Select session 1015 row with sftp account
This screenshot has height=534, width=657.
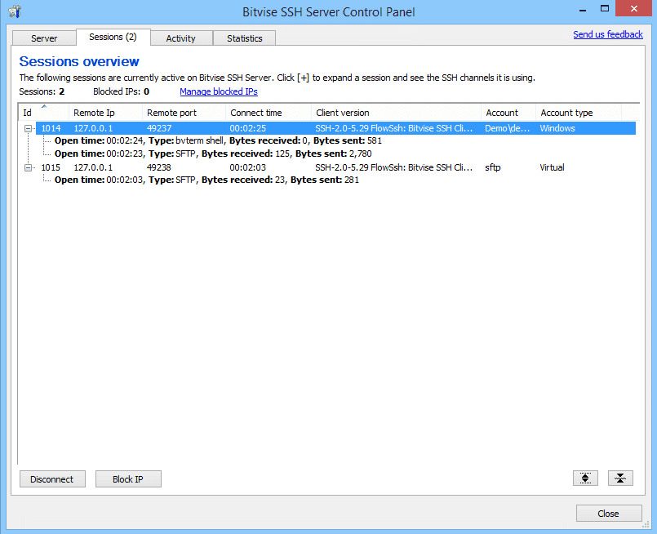click(x=335, y=167)
